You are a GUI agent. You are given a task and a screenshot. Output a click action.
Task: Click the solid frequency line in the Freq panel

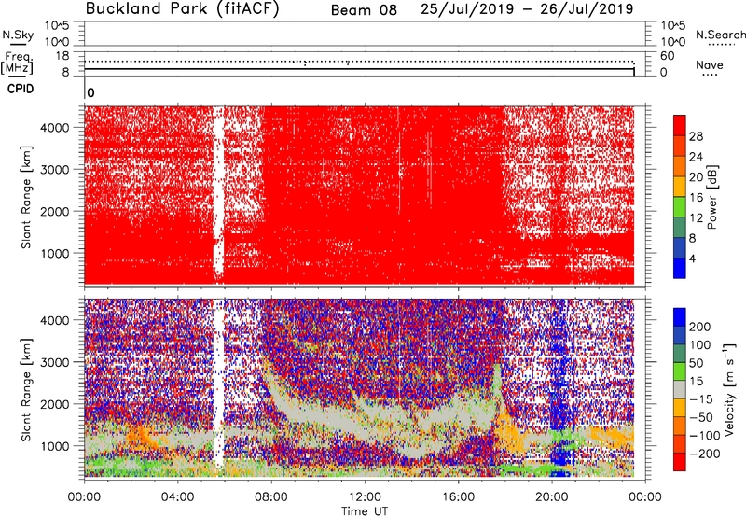click(x=359, y=69)
